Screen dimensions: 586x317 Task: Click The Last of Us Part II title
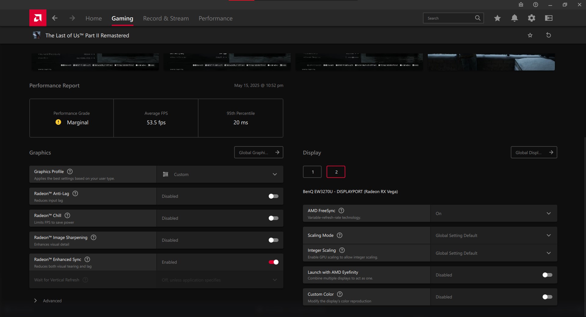click(87, 35)
